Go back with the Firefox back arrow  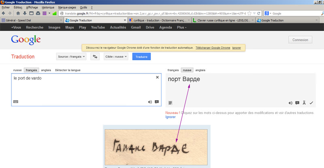(x=4, y=13)
